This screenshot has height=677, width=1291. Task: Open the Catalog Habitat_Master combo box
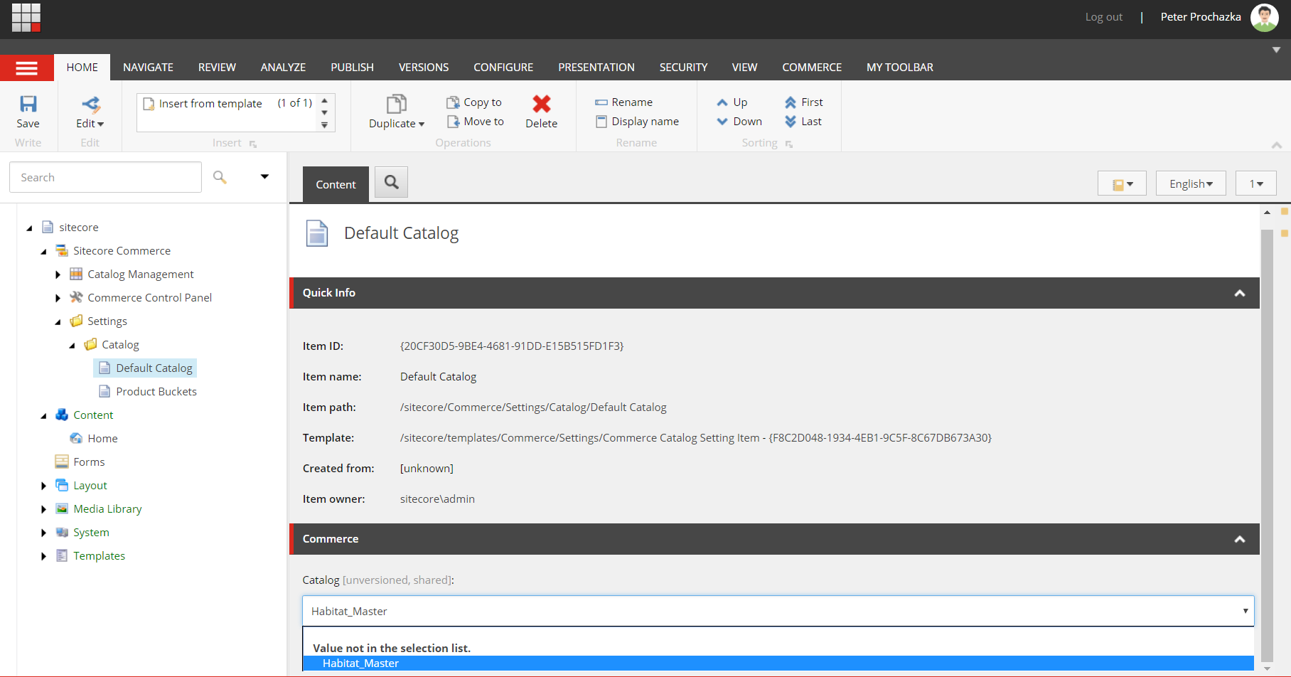coord(778,611)
